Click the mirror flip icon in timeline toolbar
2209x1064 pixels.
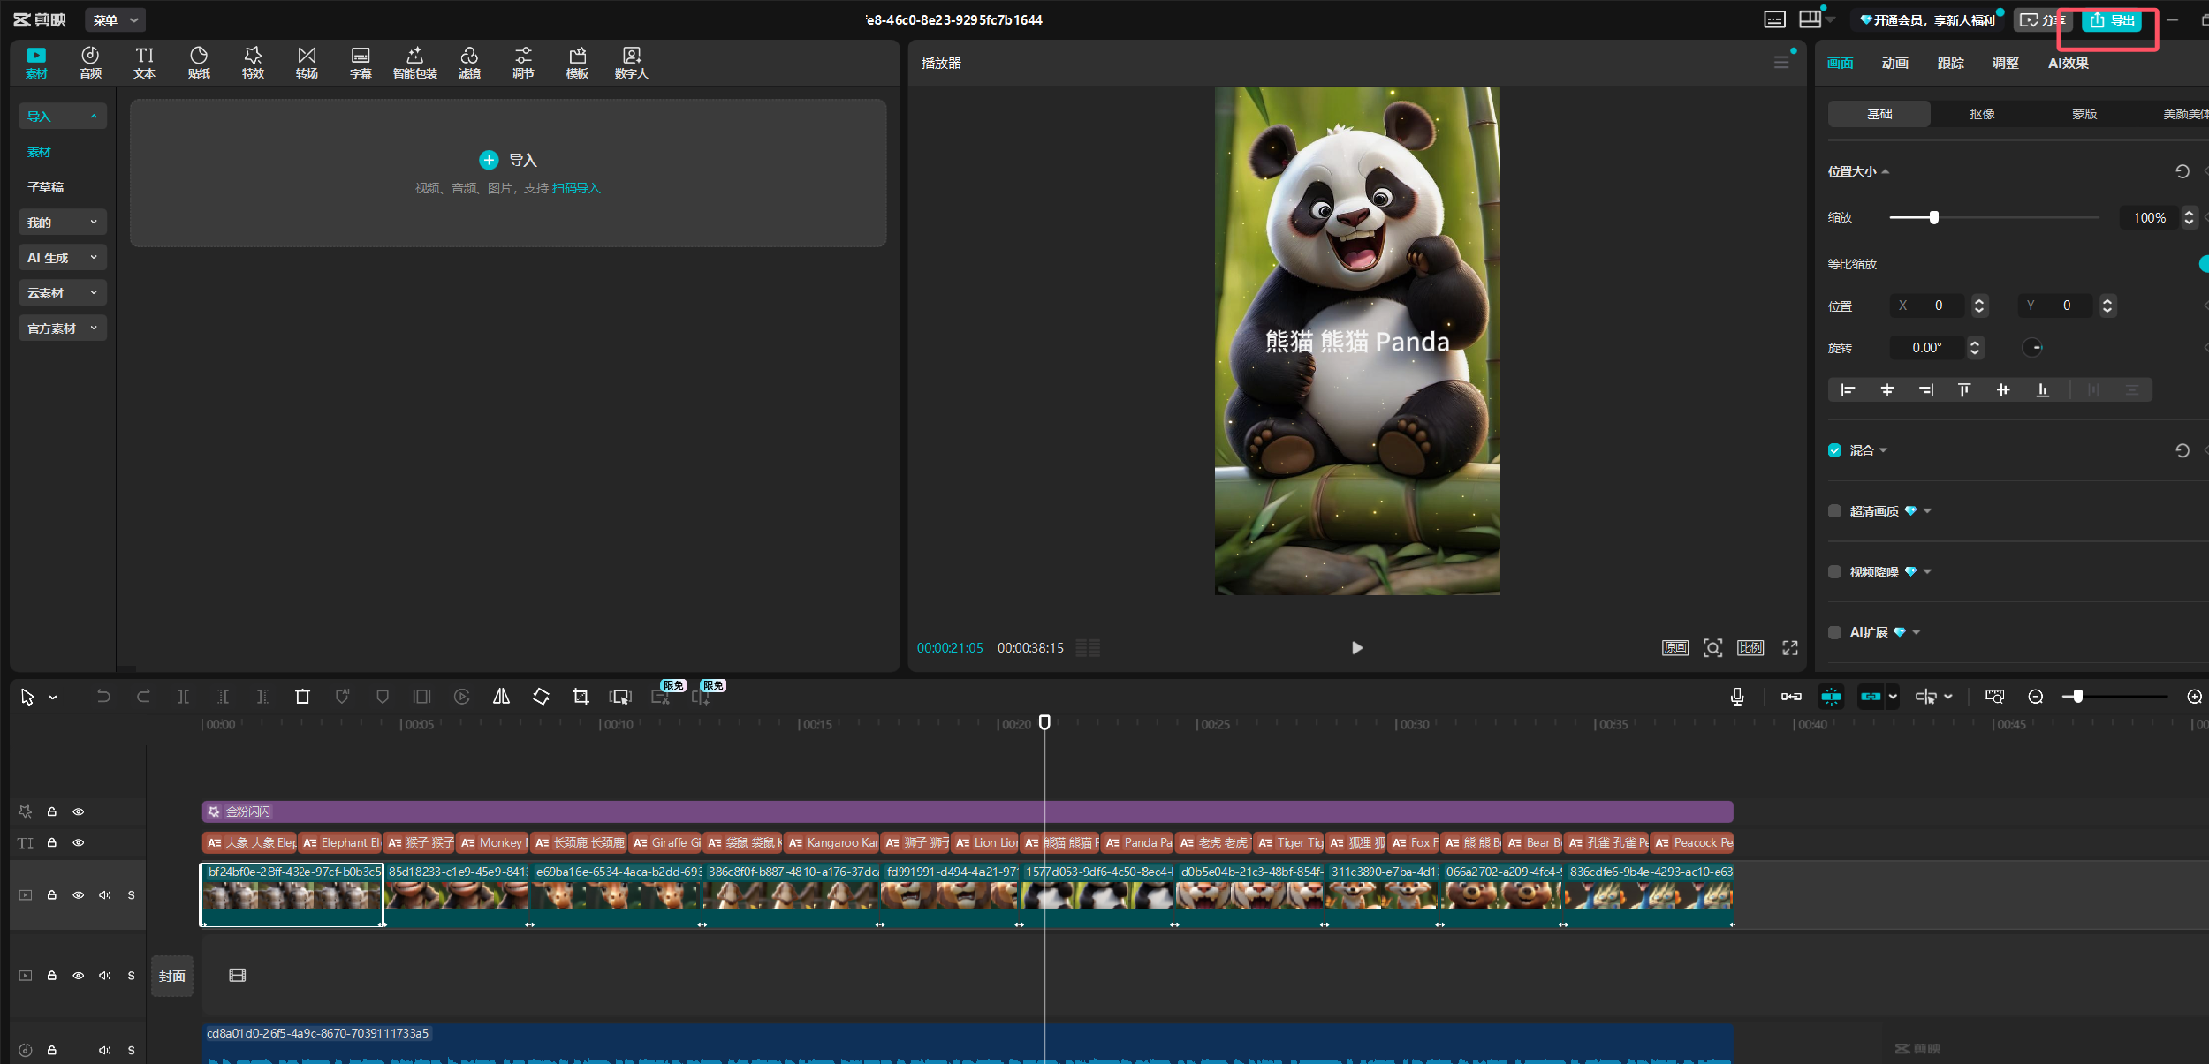(501, 697)
